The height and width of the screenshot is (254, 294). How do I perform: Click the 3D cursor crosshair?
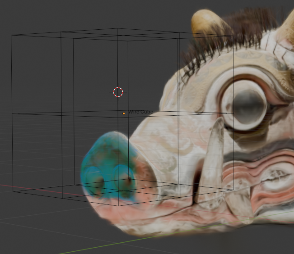pyautogui.click(x=118, y=92)
